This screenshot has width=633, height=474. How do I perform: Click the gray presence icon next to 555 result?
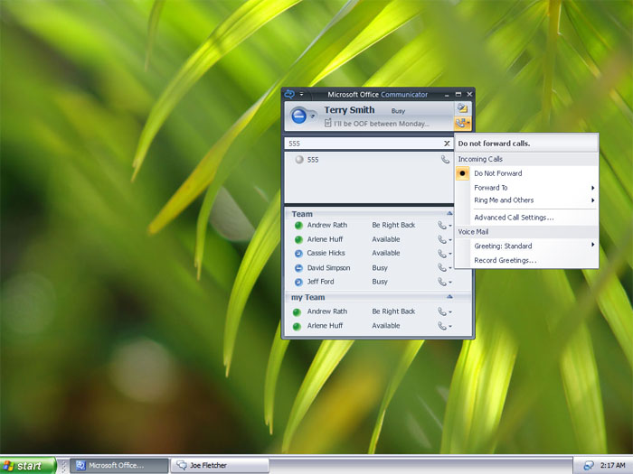(299, 160)
